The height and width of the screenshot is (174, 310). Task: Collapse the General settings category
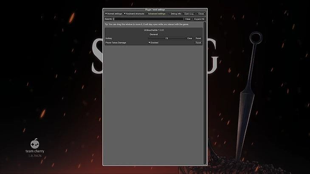click(x=154, y=34)
